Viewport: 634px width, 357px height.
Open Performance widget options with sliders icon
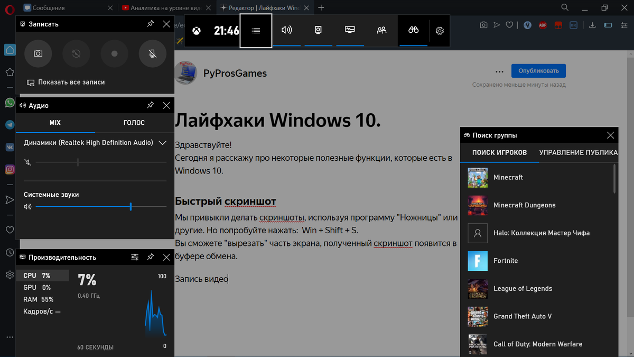pyautogui.click(x=134, y=257)
